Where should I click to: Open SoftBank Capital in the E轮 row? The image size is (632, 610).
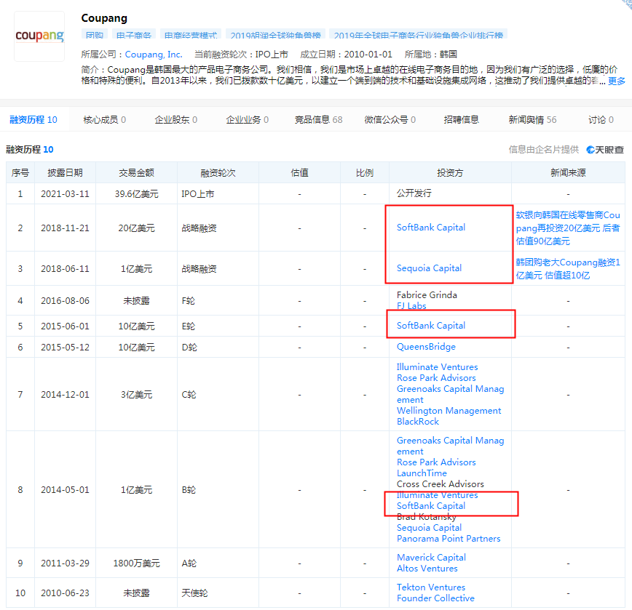(x=431, y=326)
